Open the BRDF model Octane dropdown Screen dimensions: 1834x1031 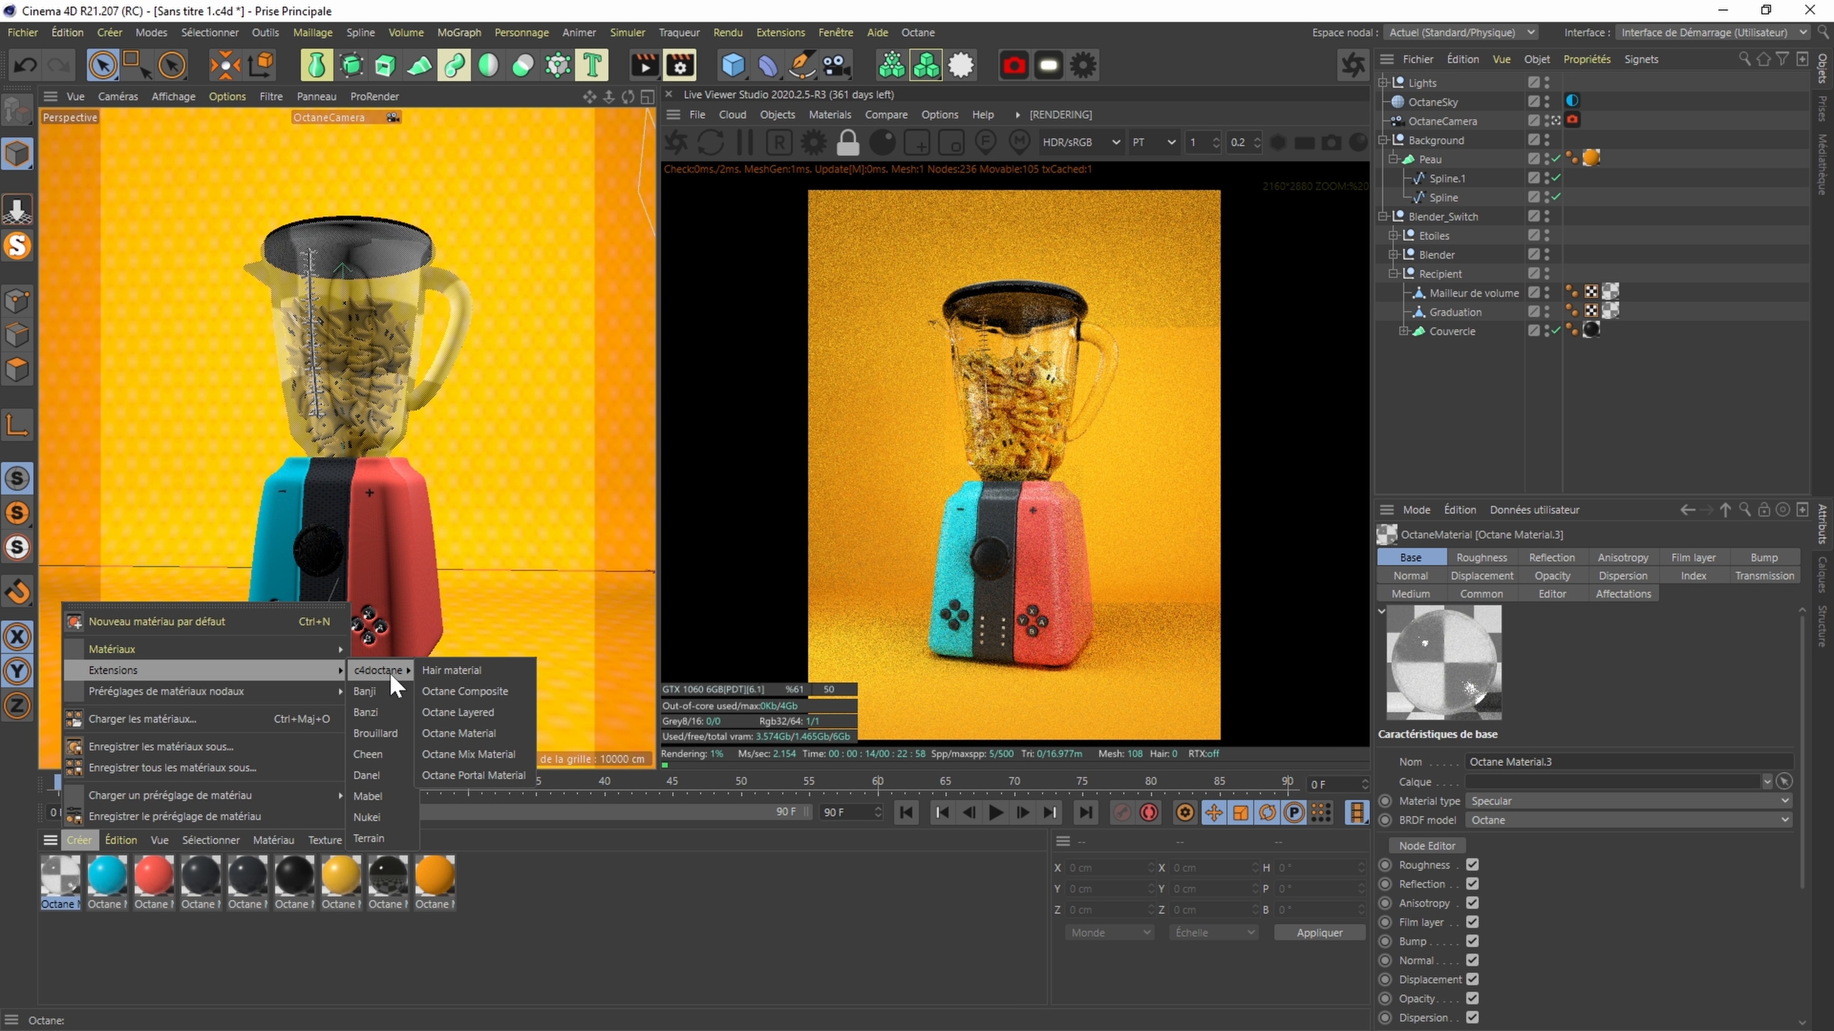pyautogui.click(x=1629, y=820)
